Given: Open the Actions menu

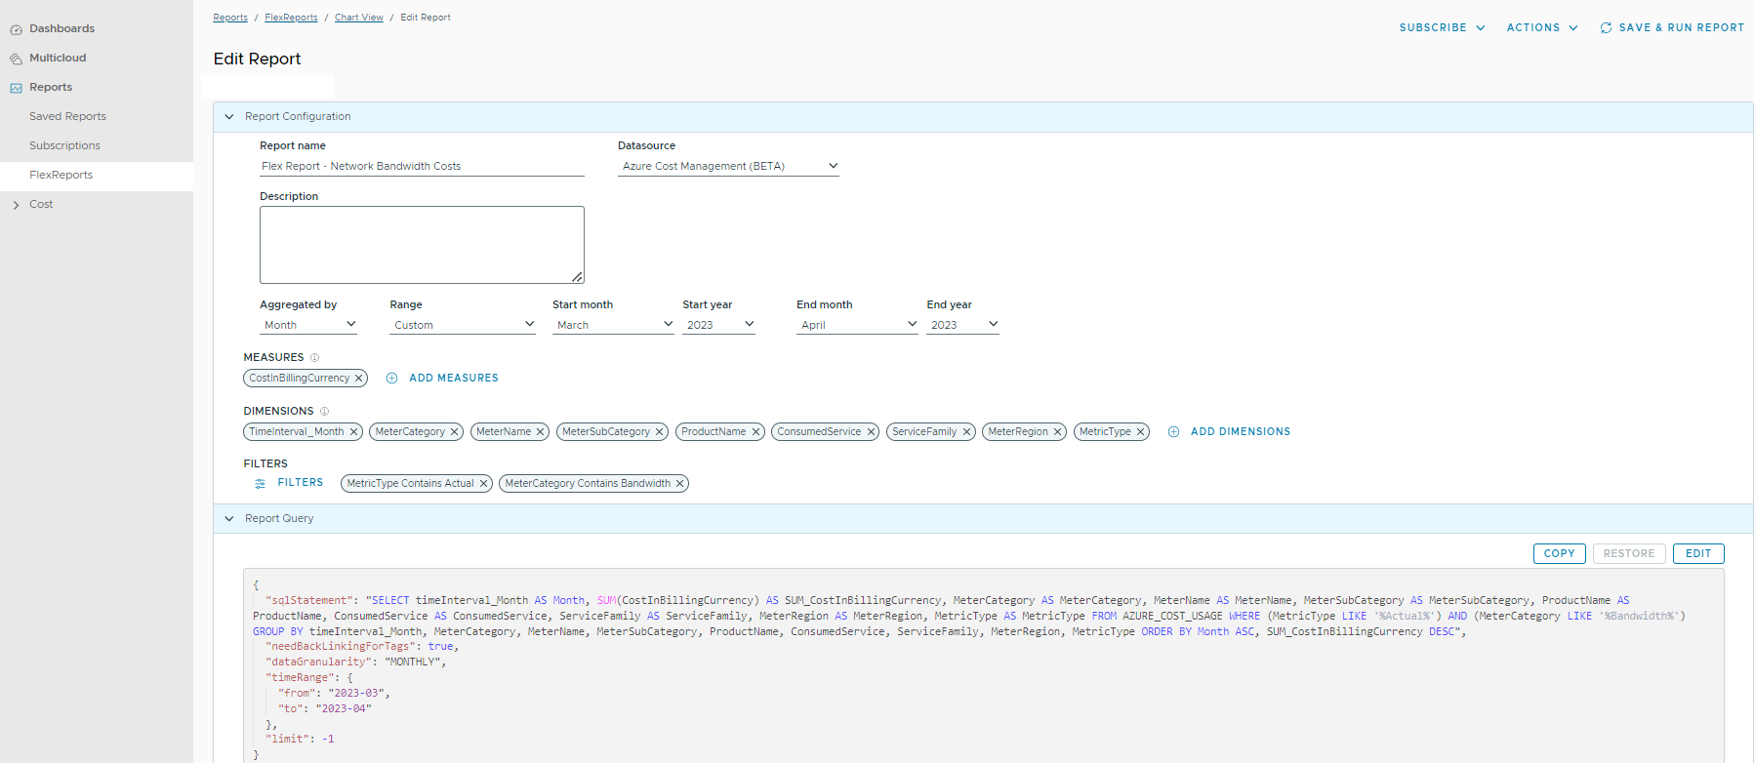Looking at the screenshot, I should [x=1541, y=28].
